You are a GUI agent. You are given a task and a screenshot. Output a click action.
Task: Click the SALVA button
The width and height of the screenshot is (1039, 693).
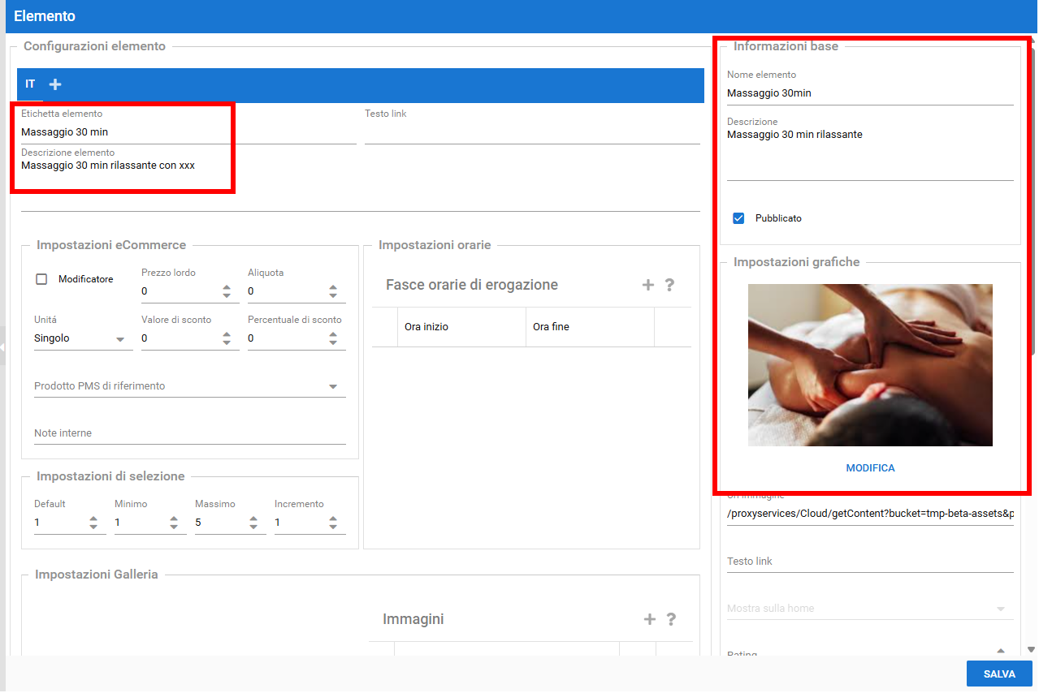pos(998,674)
